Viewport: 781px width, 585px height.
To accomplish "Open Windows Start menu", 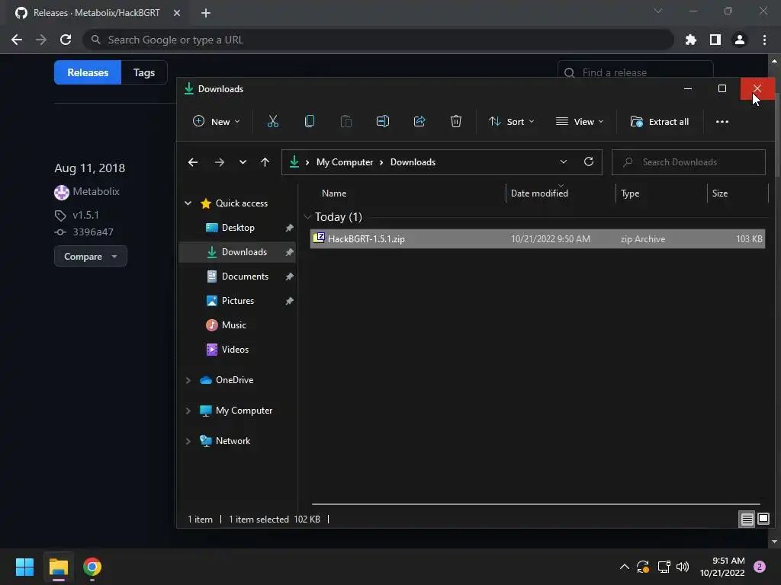I will (24, 567).
